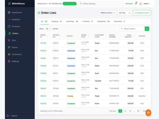Click the Previous page button

pos(113,111)
